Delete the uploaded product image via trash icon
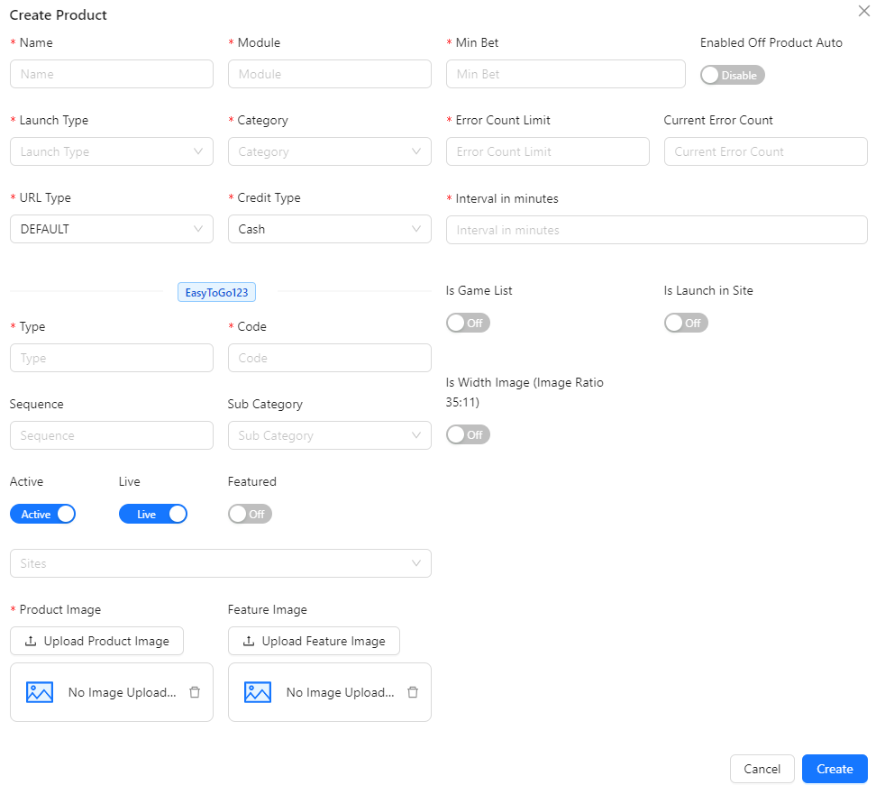 (195, 692)
